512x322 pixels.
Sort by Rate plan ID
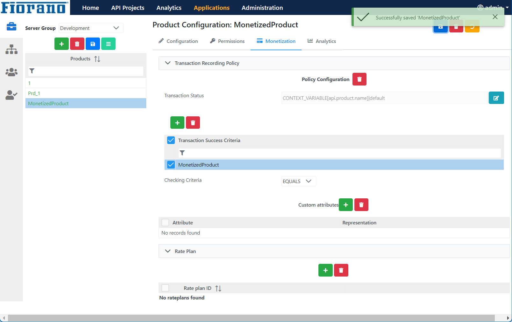coord(218,288)
